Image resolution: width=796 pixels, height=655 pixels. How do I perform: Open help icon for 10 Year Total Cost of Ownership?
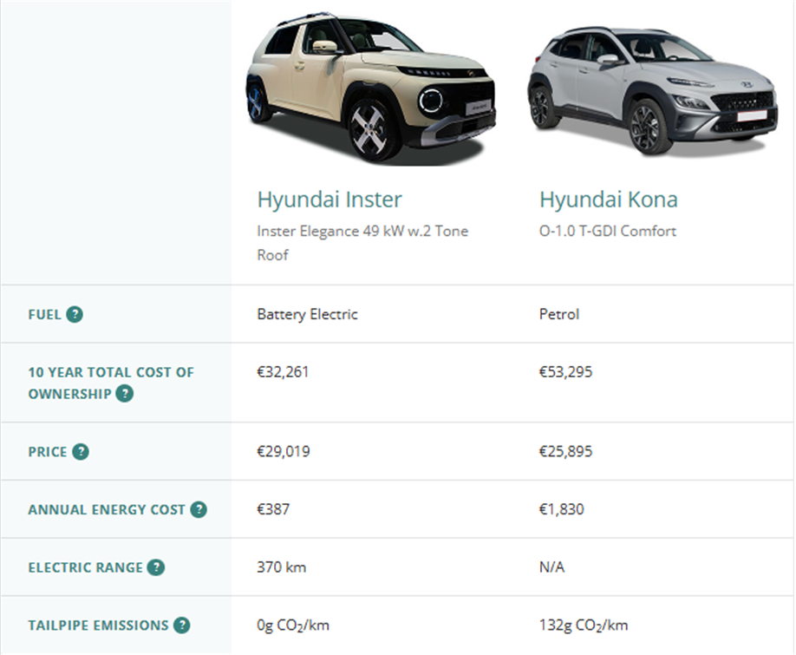pos(124,394)
